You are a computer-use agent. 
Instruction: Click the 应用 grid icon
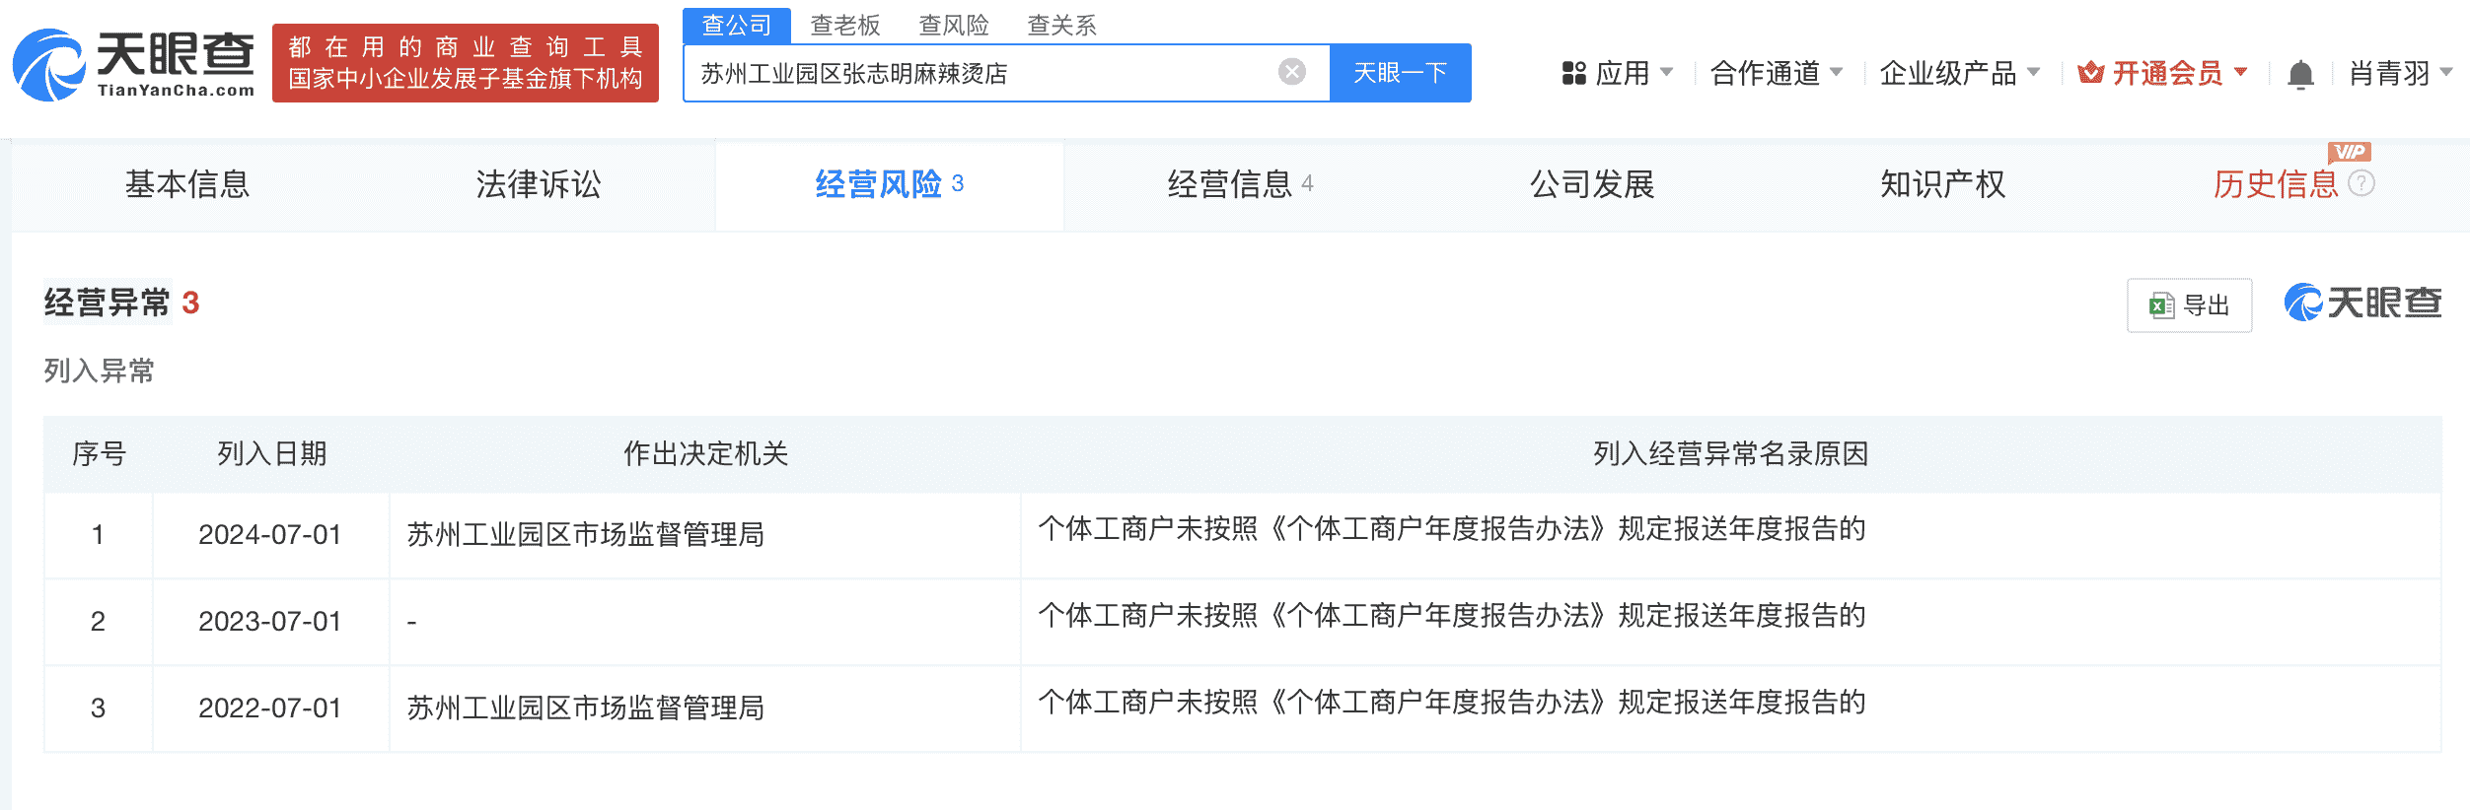point(1573,73)
